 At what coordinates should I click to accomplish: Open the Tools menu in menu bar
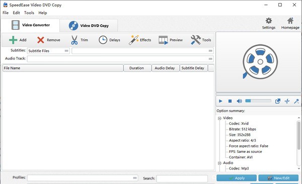coord(29,13)
